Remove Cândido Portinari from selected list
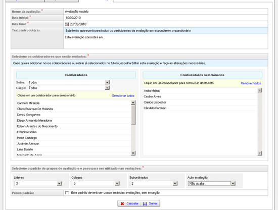 (200, 108)
